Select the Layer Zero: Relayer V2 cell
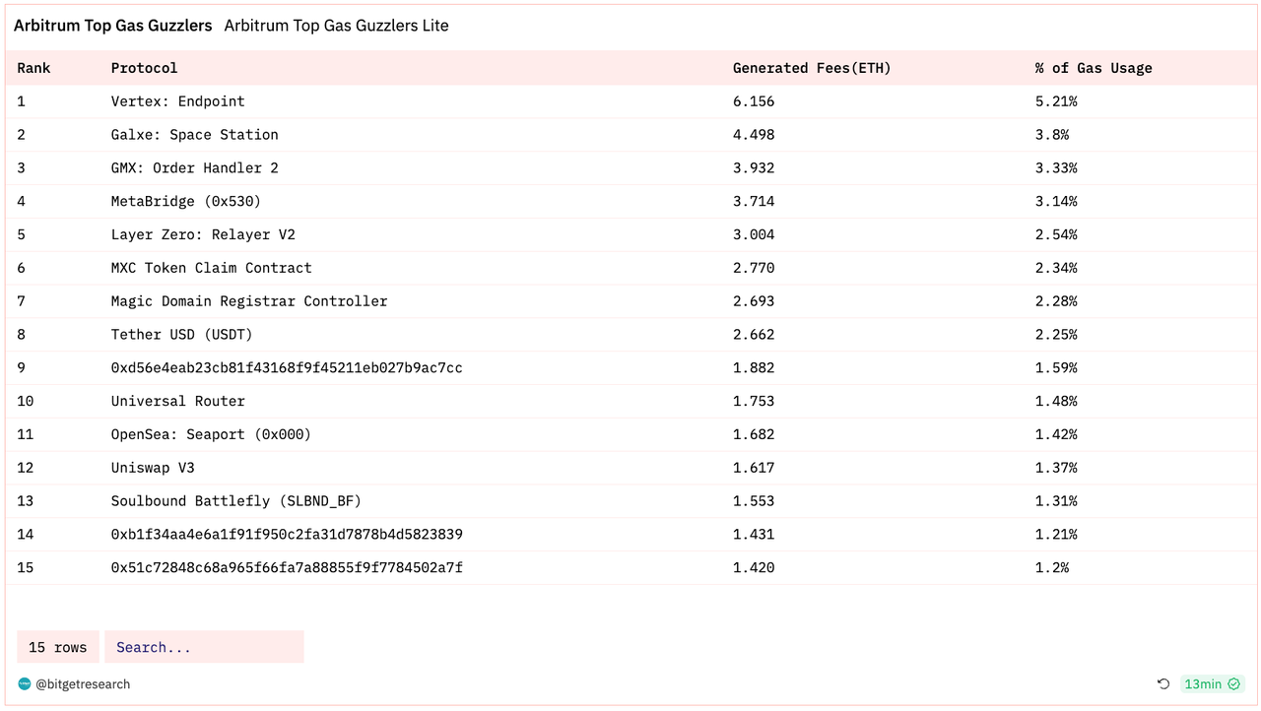 pyautogui.click(x=203, y=234)
